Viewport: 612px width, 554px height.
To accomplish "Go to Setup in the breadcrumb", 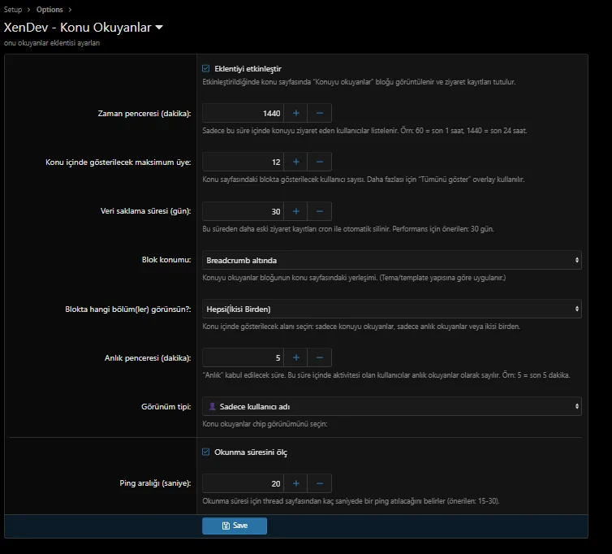I will pyautogui.click(x=13, y=10).
